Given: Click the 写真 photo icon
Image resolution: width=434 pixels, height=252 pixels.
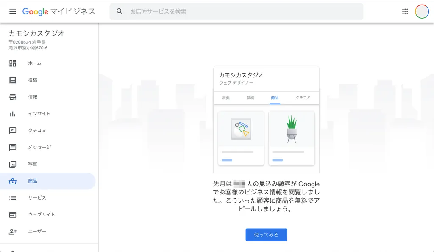Looking at the screenshot, I should click(x=12, y=164).
